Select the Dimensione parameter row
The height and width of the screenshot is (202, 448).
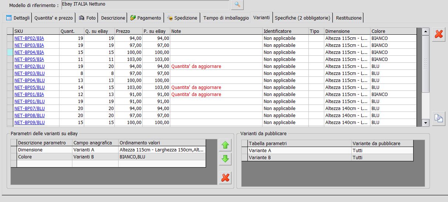108,150
